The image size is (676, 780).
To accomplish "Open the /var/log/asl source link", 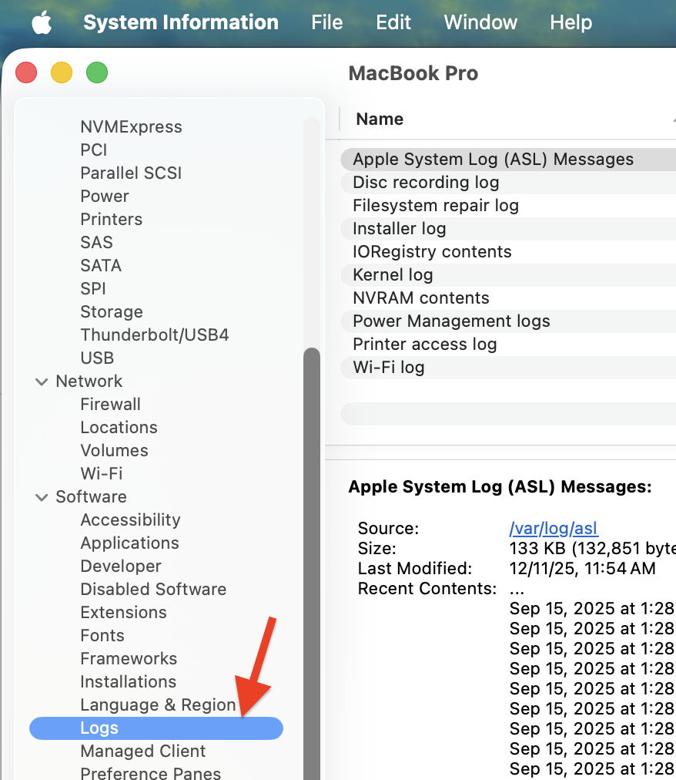I will click(x=554, y=528).
